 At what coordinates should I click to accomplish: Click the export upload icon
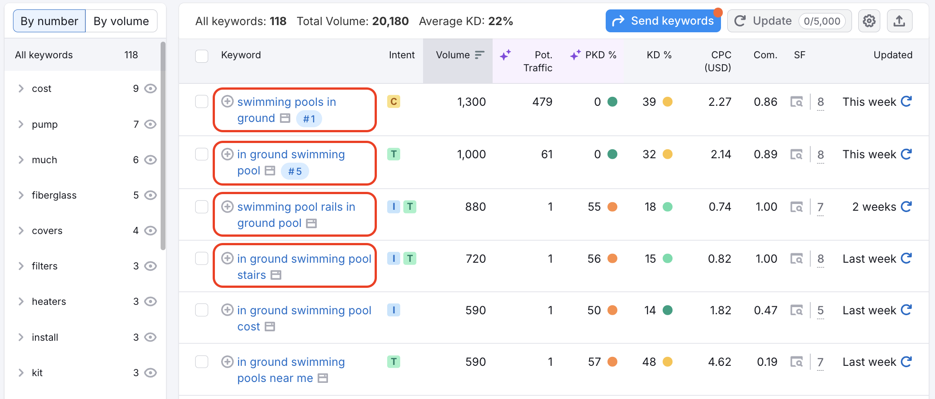899,21
